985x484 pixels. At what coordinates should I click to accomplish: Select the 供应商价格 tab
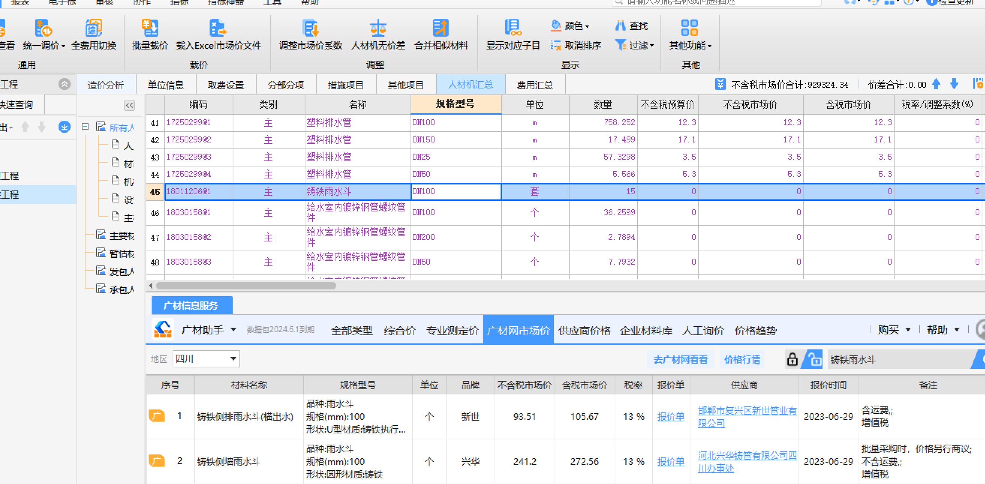tap(584, 330)
